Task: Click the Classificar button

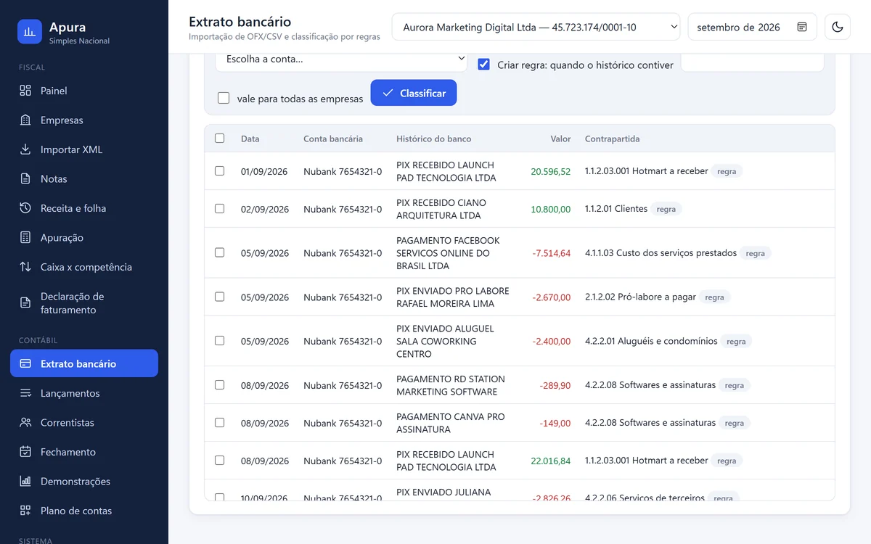Action: [x=414, y=93]
